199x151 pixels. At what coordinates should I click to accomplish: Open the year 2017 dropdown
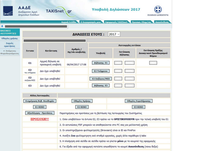click(x=114, y=34)
